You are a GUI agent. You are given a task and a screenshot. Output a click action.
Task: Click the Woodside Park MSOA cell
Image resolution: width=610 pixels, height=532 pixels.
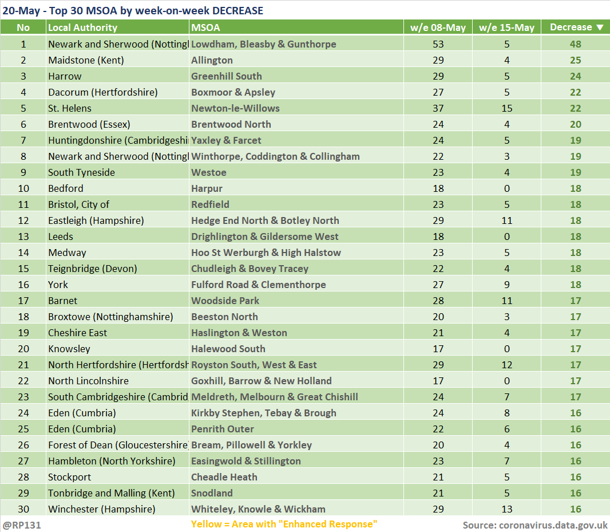click(225, 301)
